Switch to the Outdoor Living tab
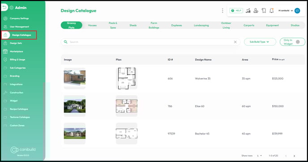Screen dimensions: 308x162 [226, 26]
